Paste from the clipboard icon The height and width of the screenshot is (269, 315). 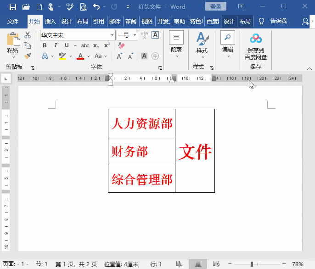click(13, 39)
